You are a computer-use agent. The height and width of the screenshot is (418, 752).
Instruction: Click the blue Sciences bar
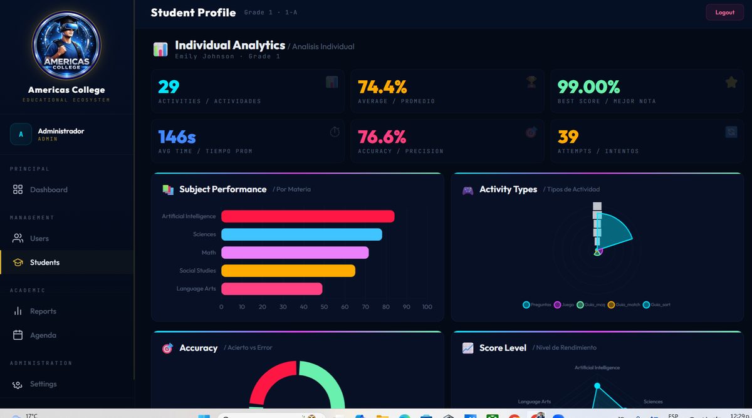(x=301, y=234)
